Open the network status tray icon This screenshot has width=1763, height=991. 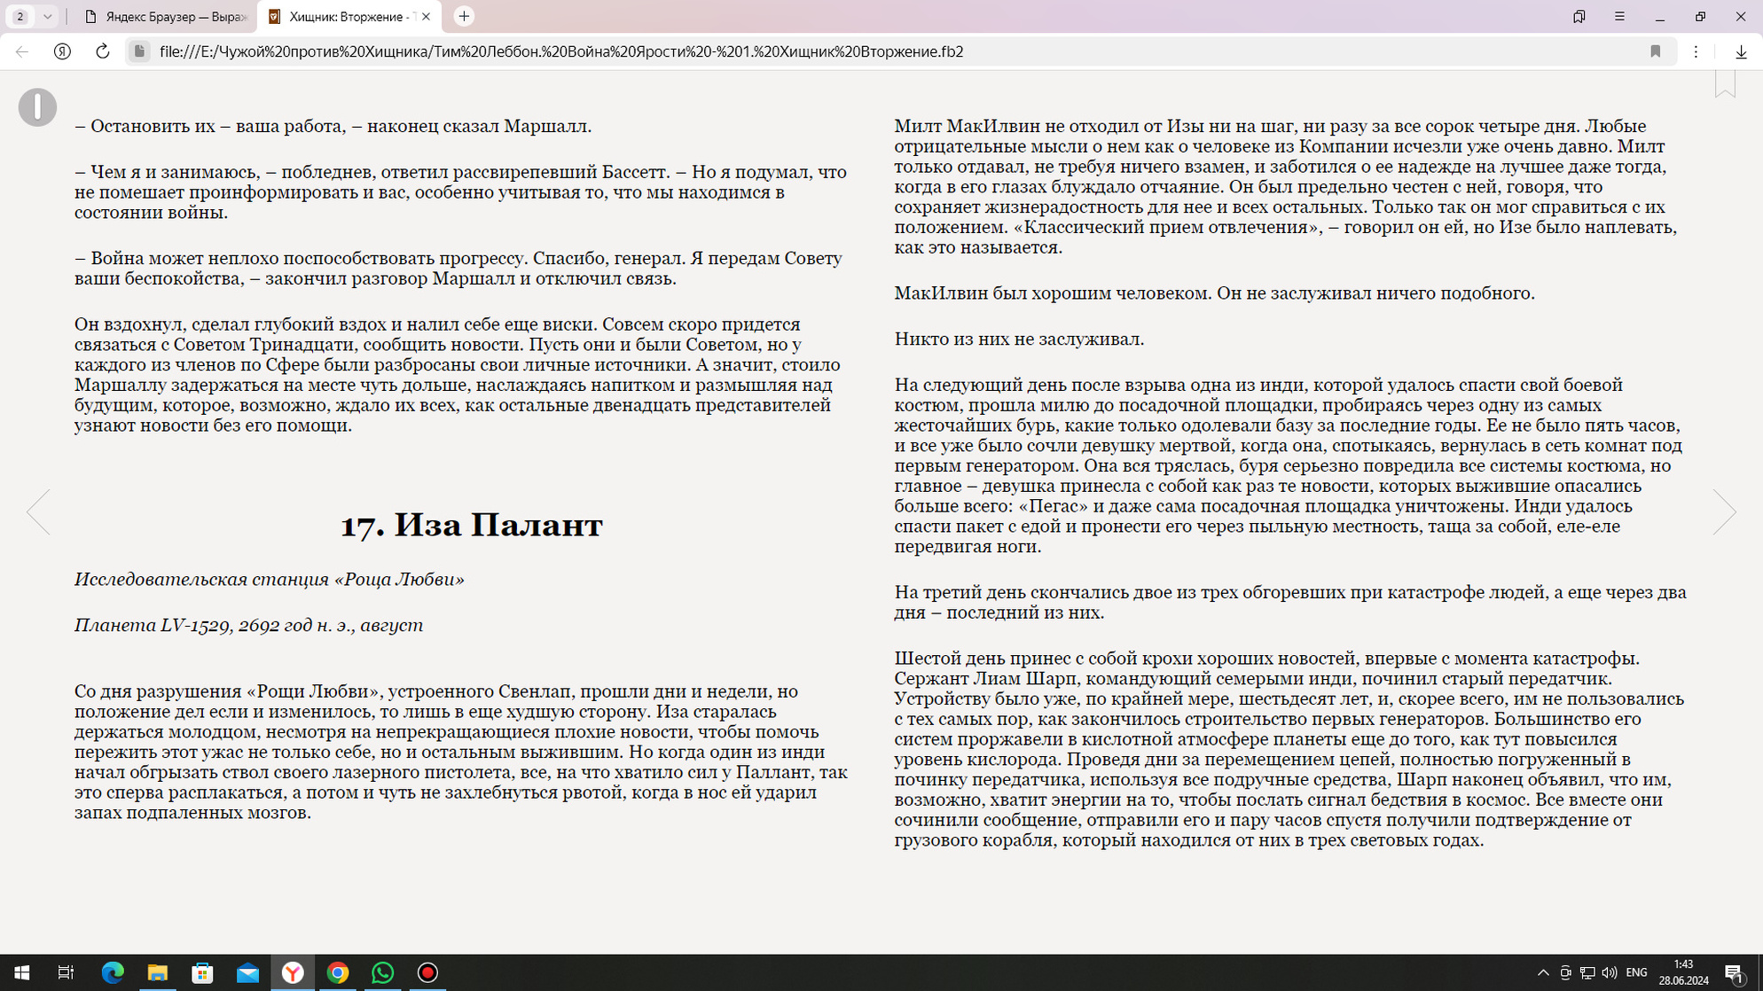(1587, 972)
